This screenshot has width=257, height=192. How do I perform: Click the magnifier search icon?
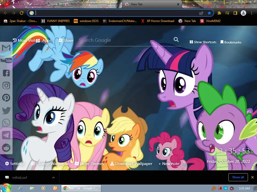(176, 39)
